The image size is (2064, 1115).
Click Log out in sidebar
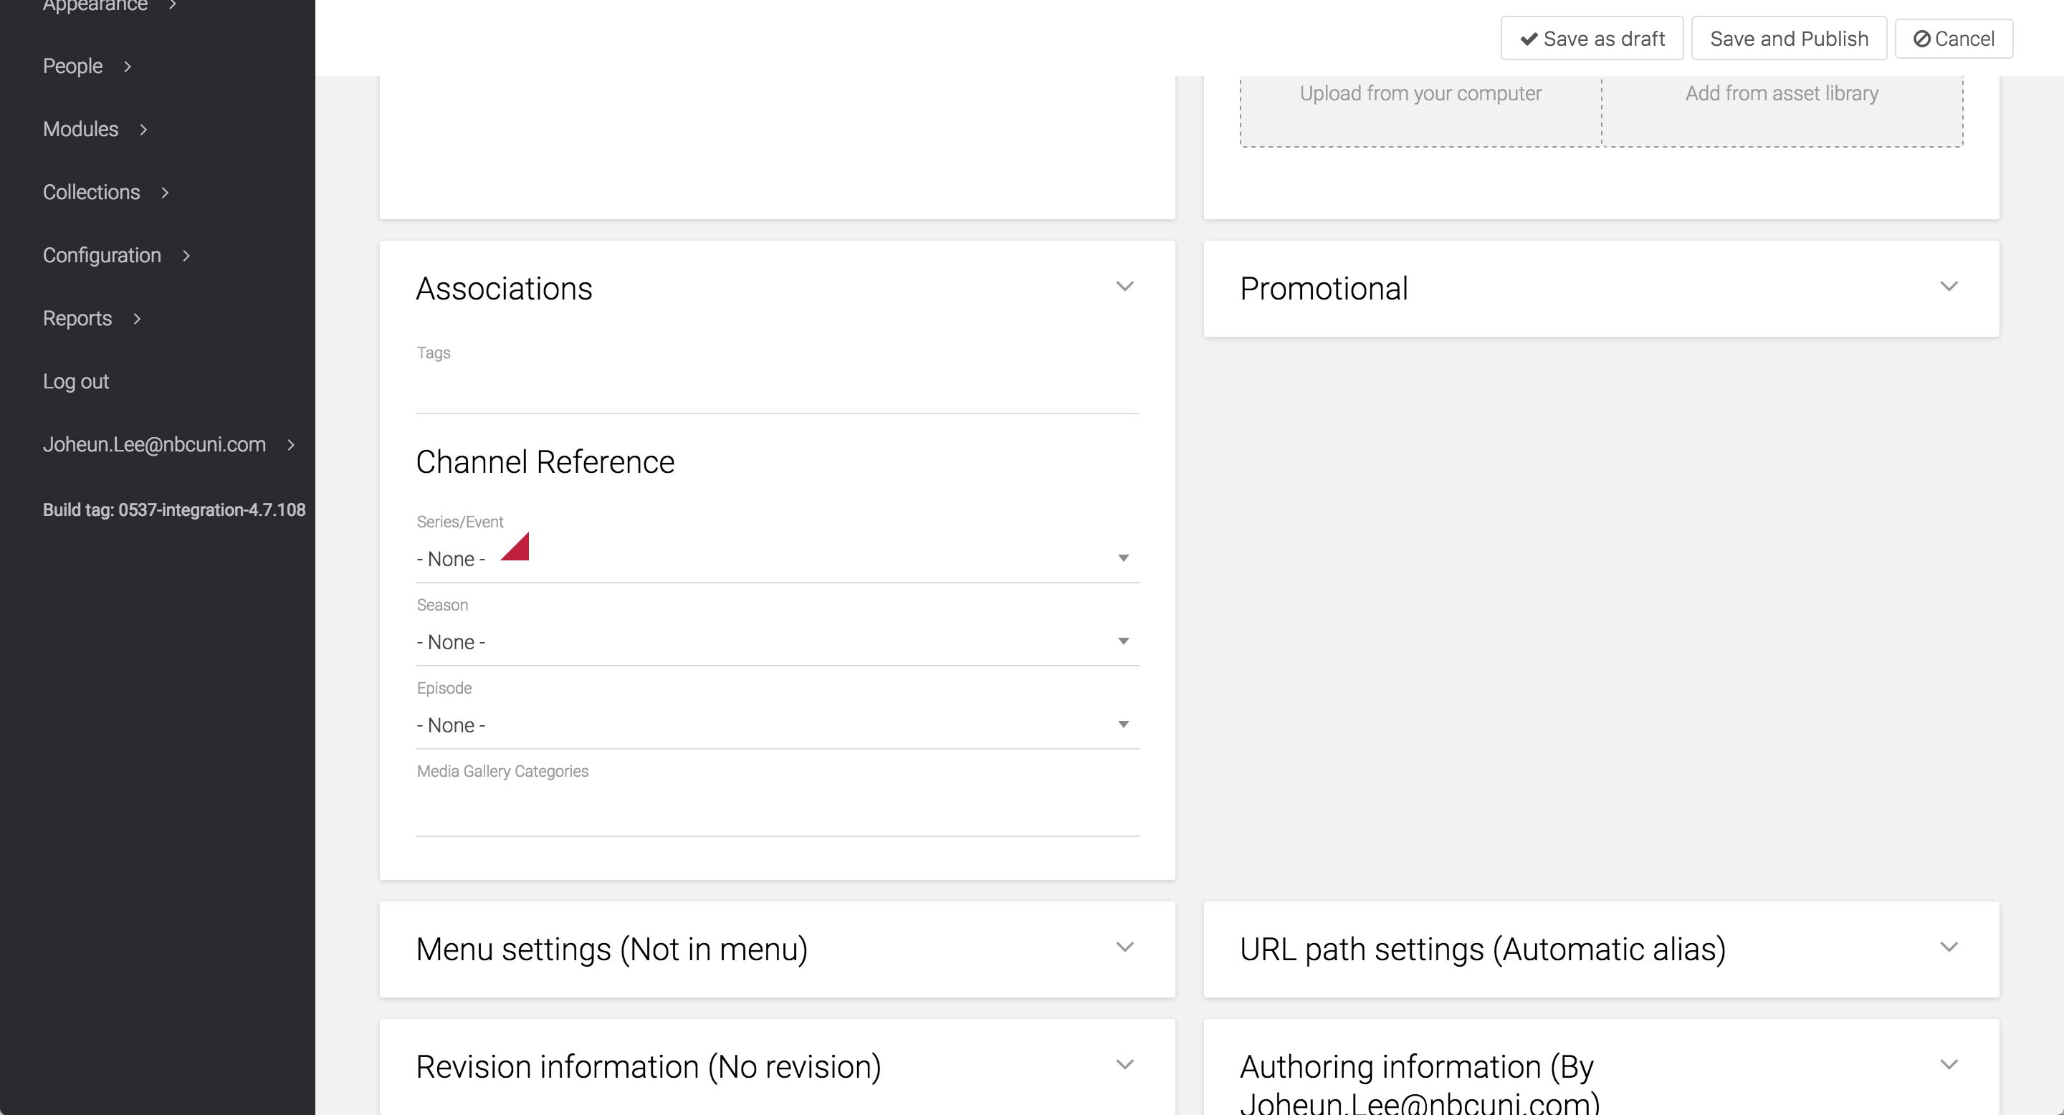(x=75, y=381)
